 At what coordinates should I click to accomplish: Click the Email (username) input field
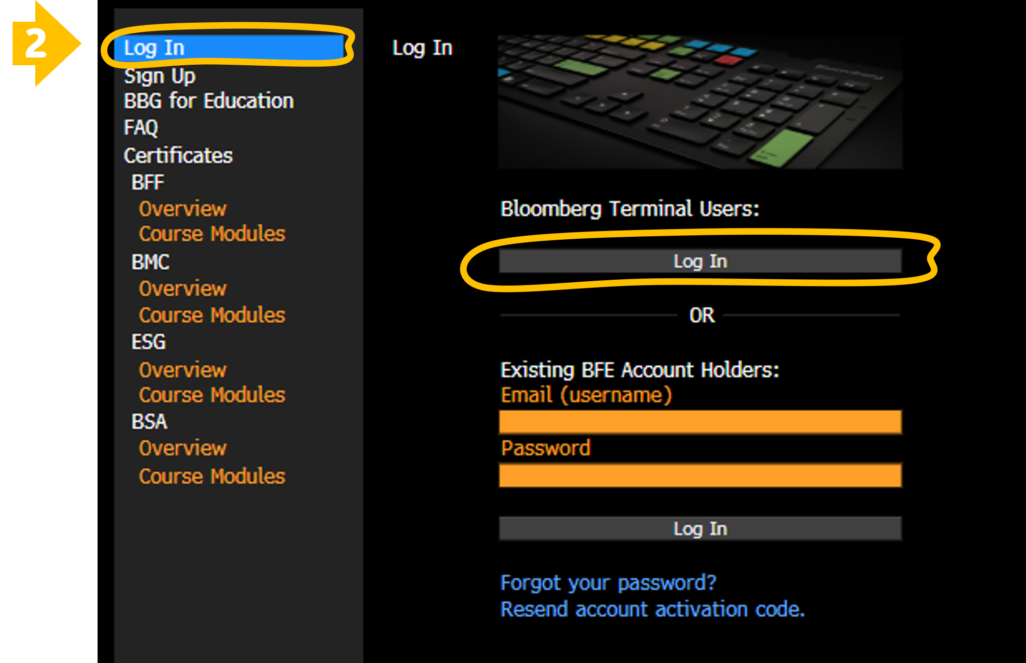(x=700, y=422)
